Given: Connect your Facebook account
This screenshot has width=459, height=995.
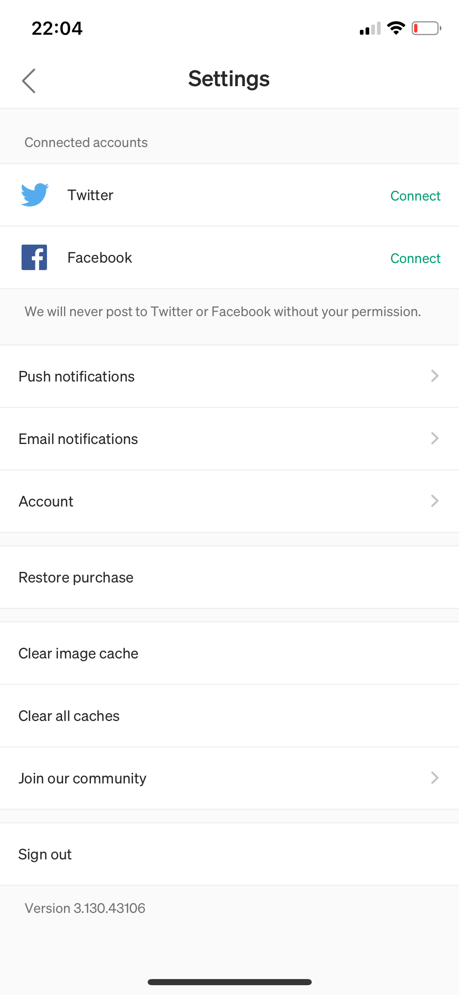Looking at the screenshot, I should point(415,259).
